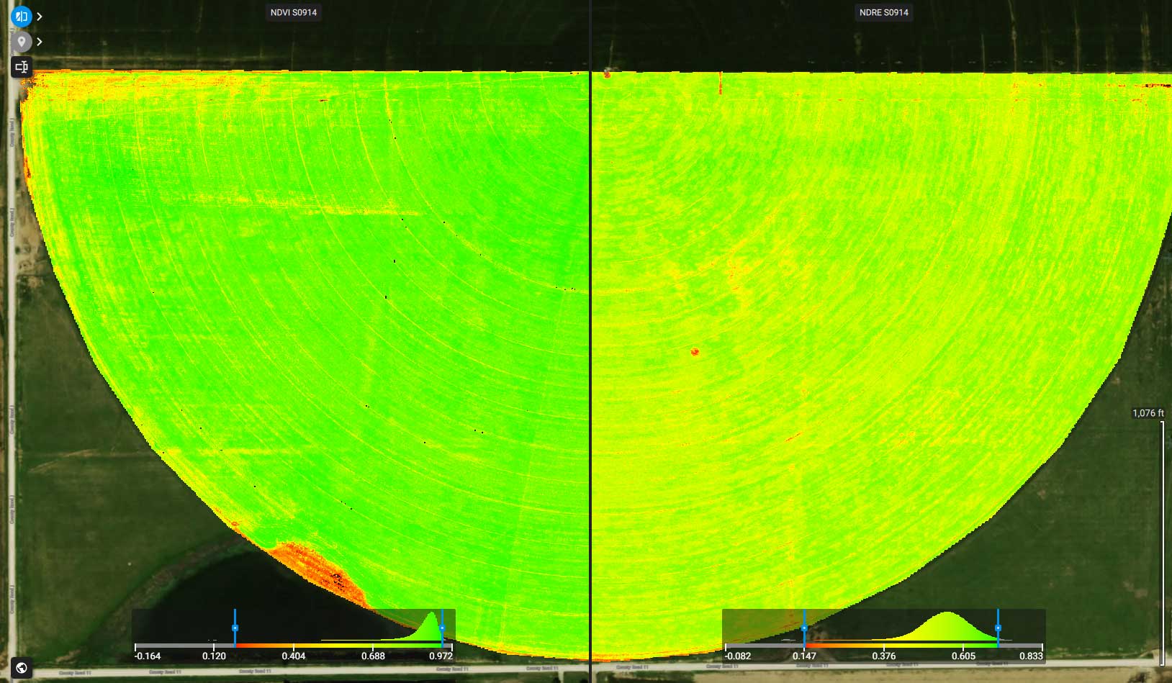Viewport: 1172px width, 683px height.
Task: Click the NDVI histogram lower threshold handle
Action: tap(235, 628)
